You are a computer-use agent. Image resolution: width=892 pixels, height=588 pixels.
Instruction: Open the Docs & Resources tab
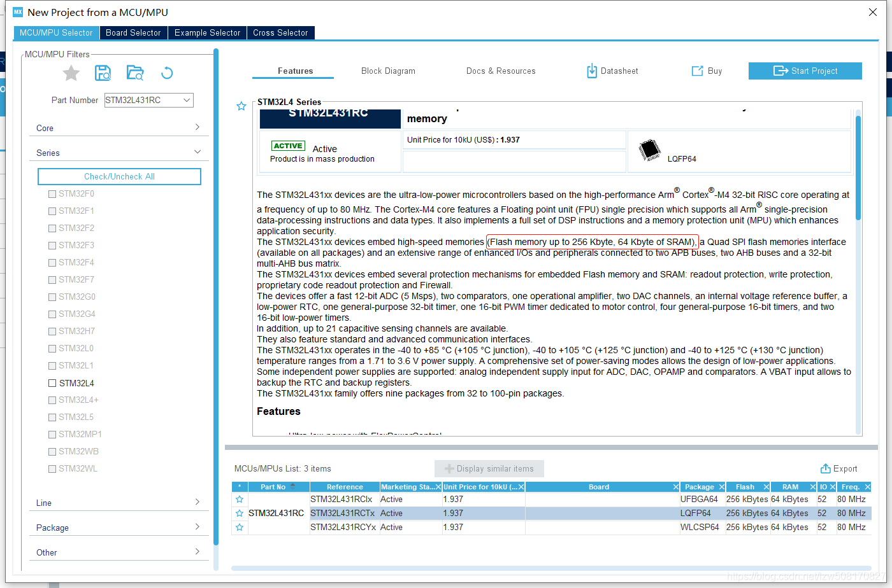[501, 71]
